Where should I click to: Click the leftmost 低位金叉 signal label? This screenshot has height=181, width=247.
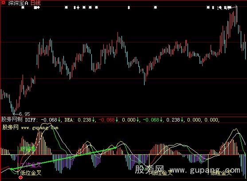[31, 173]
